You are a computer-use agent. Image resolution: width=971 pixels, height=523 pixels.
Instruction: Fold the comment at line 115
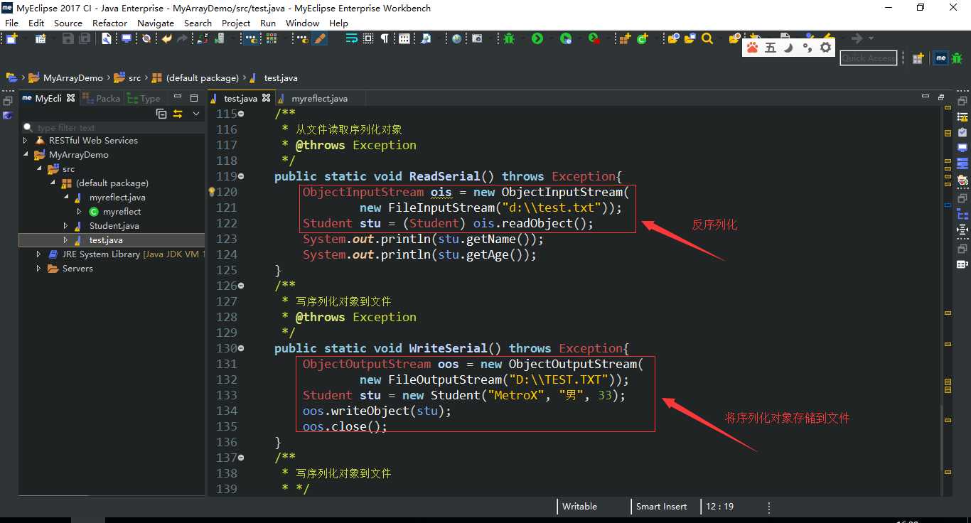[x=241, y=114]
